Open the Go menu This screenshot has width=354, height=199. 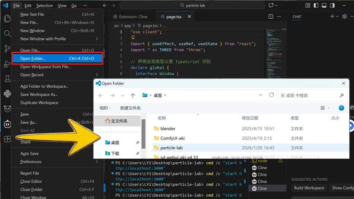(74, 6)
